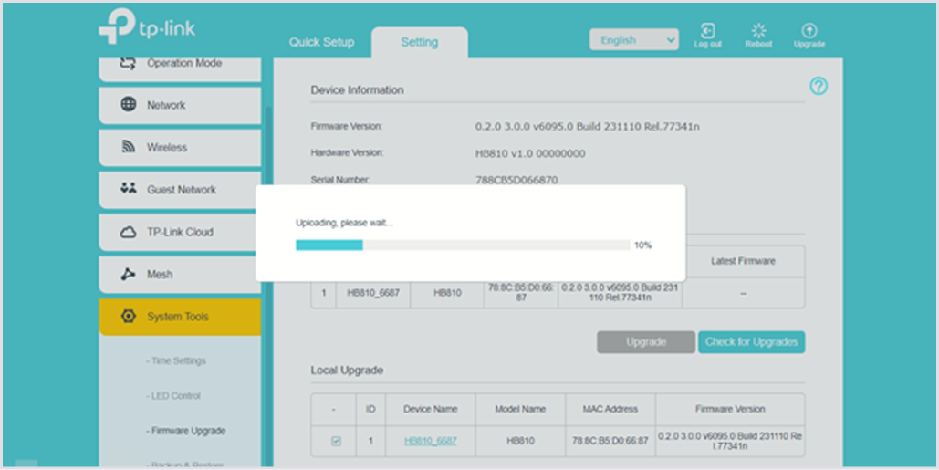Screen dimensions: 939x470
Task: Open the Wireless menu
Action: 180,148
